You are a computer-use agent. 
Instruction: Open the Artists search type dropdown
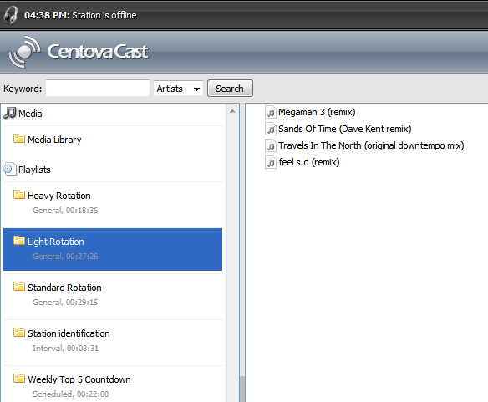coord(178,89)
